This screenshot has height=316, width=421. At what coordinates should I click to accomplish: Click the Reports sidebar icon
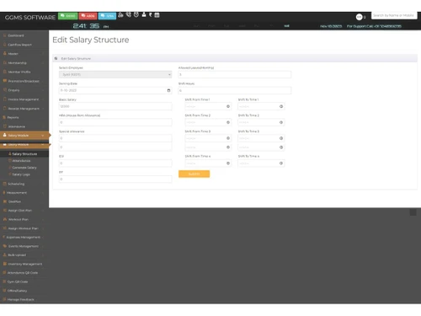point(5,117)
